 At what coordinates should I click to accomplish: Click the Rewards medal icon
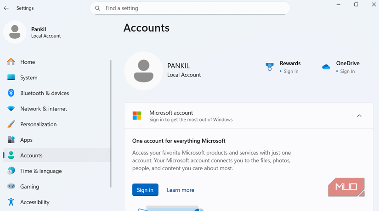click(x=270, y=67)
